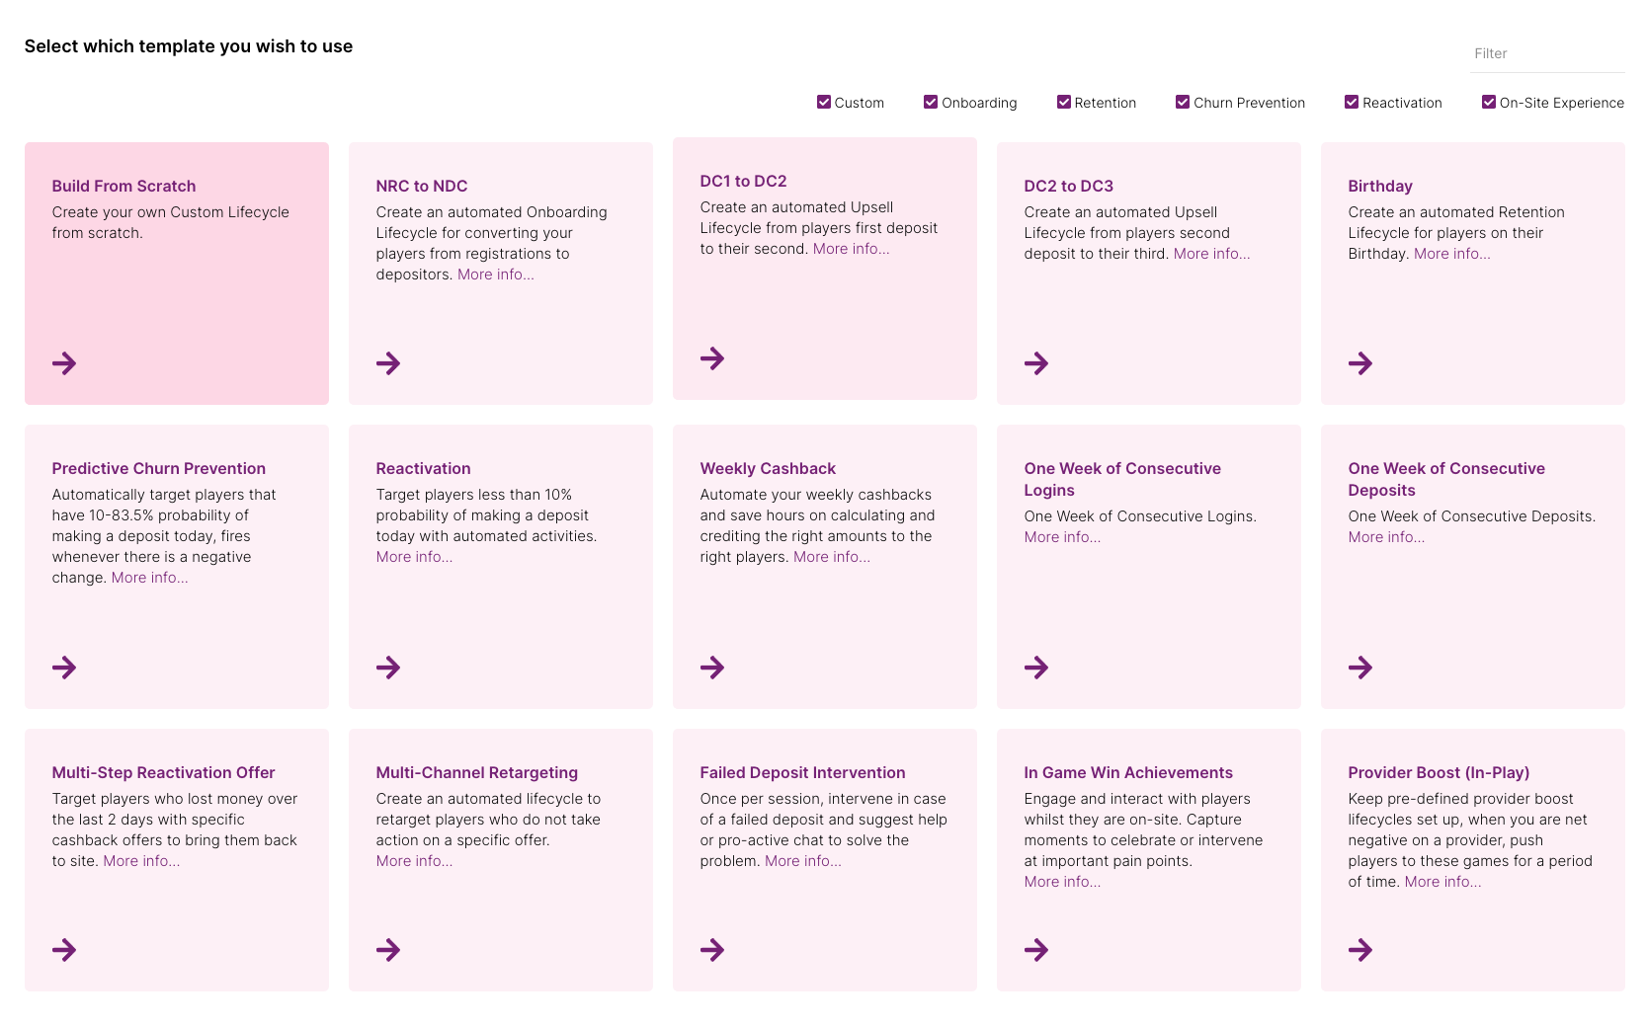This screenshot has height=1024, width=1647.
Task: Click More info on DC2 to DC3
Action: (1211, 254)
